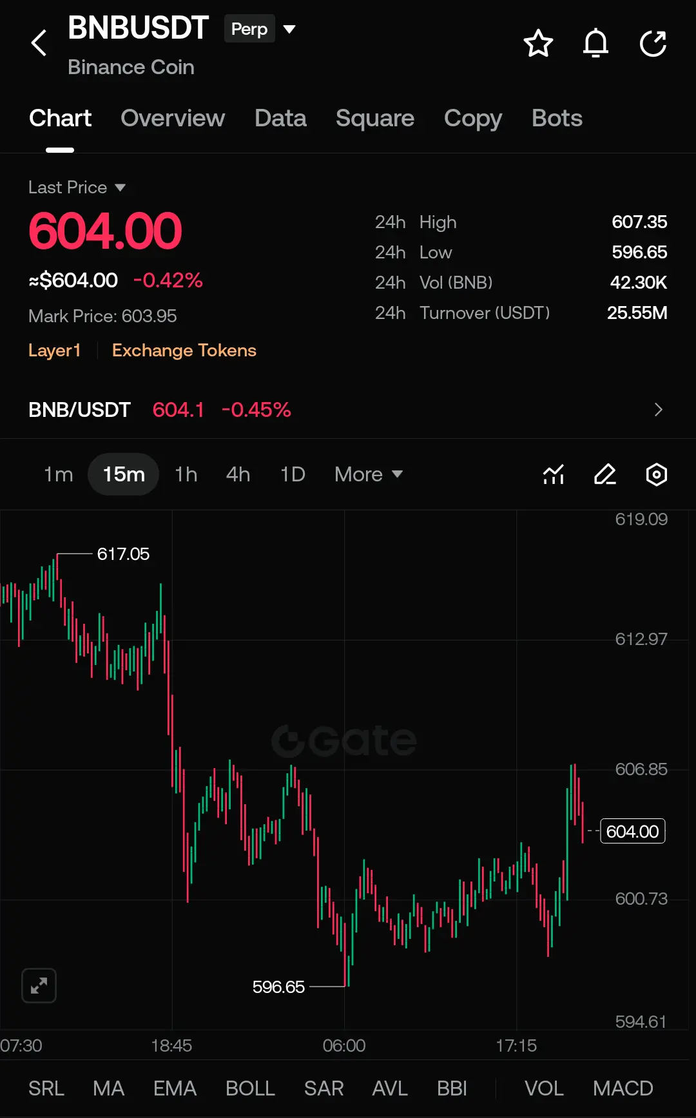The height and width of the screenshot is (1118, 696).
Task: Switch to the Data tab
Action: 280,119
